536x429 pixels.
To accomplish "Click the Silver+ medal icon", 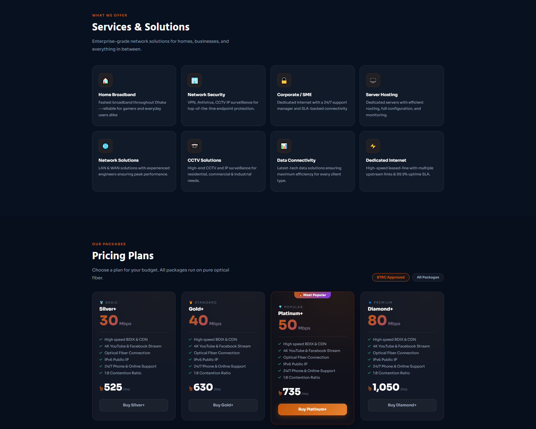I will pos(101,302).
